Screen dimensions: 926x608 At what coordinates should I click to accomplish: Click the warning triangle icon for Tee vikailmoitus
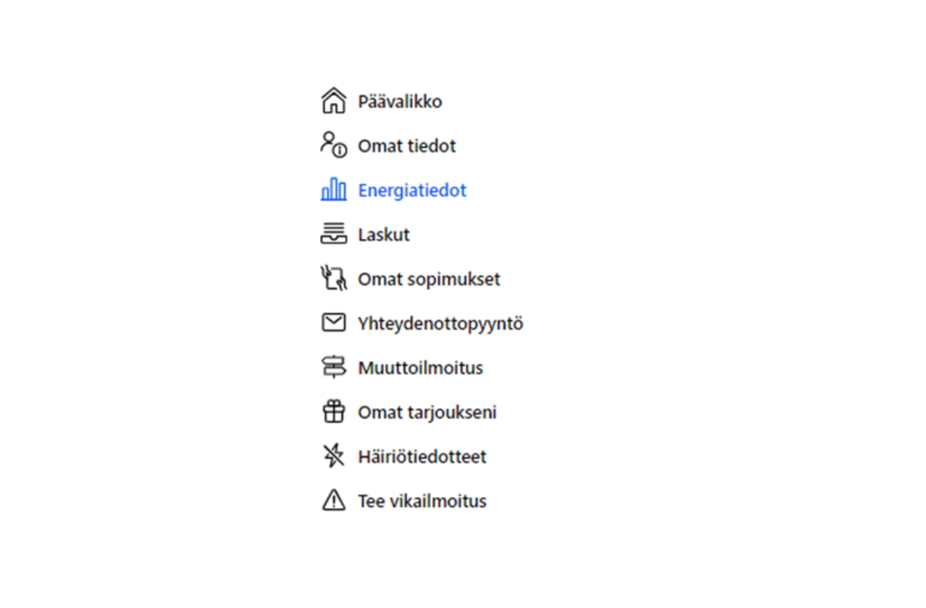[333, 501]
